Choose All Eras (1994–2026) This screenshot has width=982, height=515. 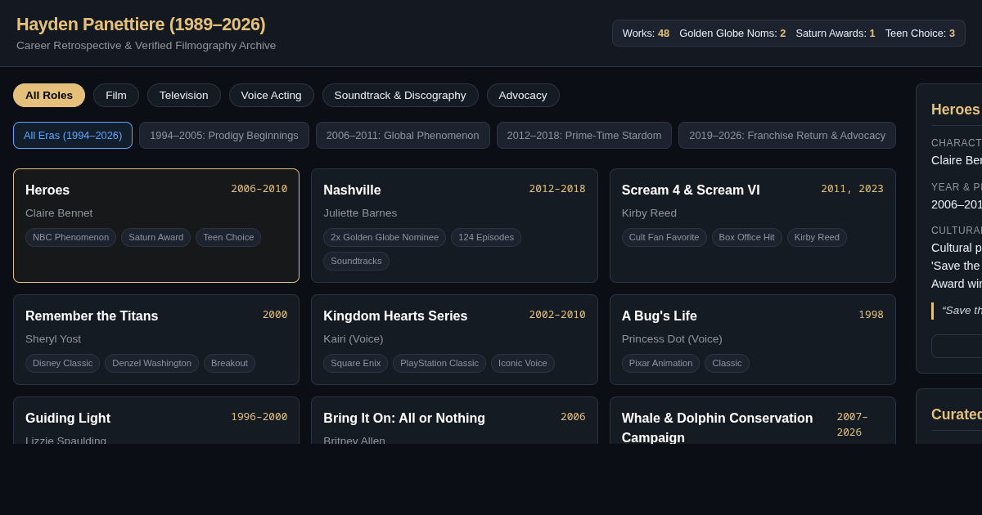pyautogui.click(x=73, y=136)
